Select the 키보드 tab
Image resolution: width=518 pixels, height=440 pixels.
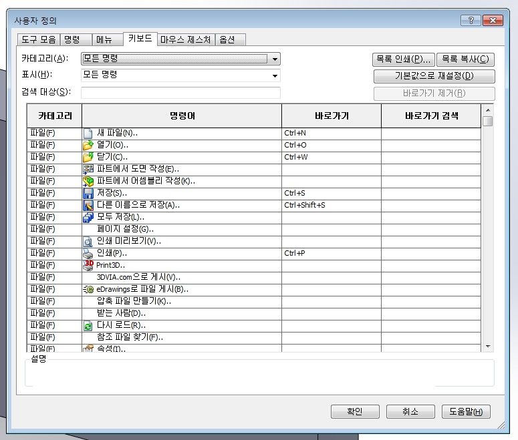140,38
